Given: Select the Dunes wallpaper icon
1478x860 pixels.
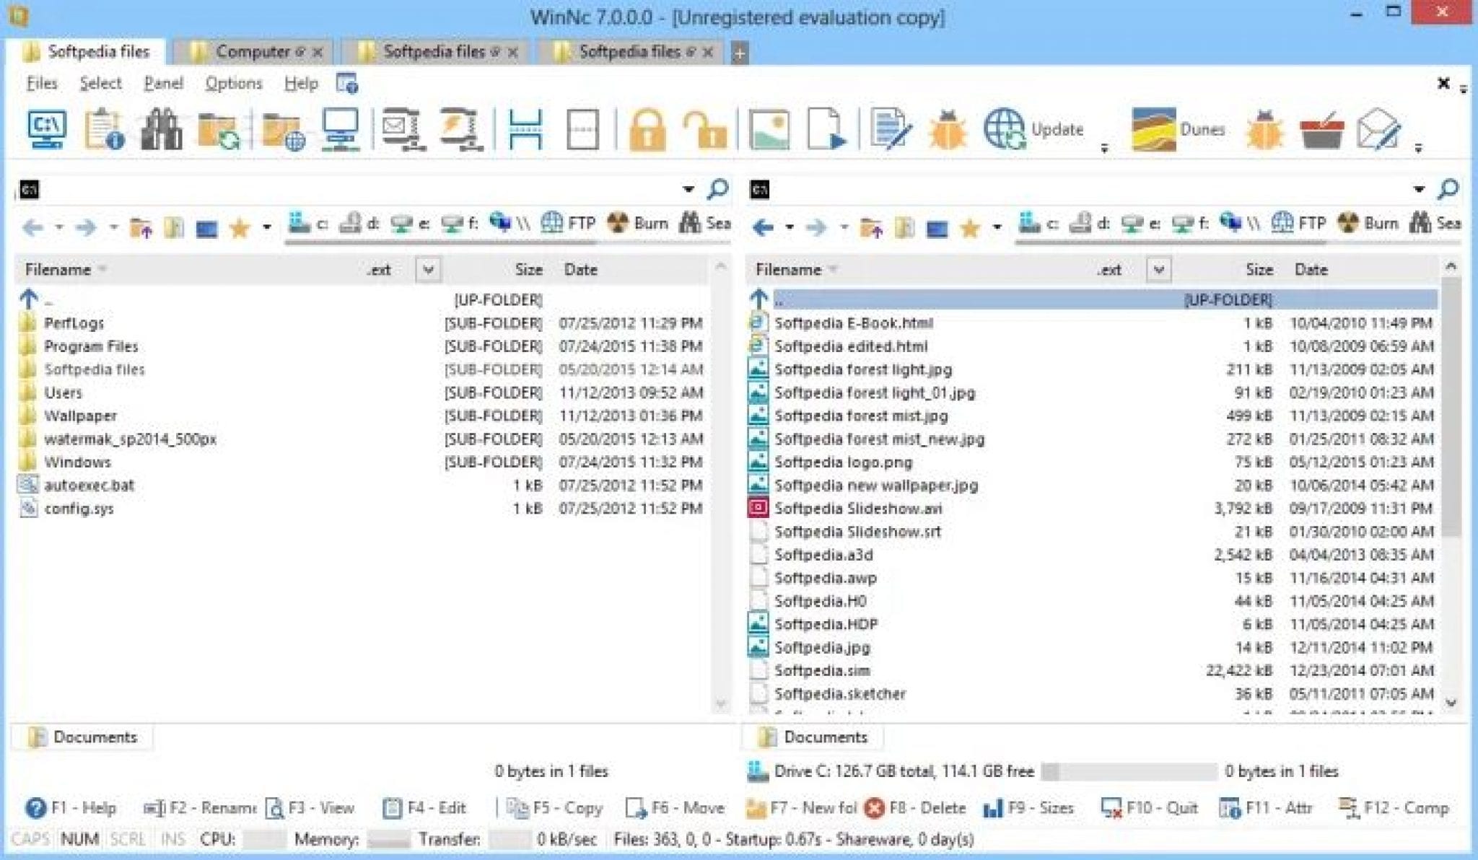Looking at the screenshot, I should pos(1153,128).
